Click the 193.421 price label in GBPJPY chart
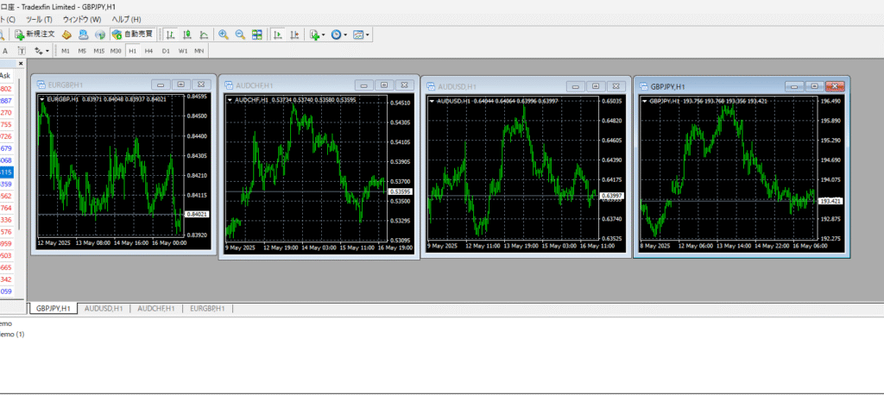The height and width of the screenshot is (395, 884). pyautogui.click(x=829, y=201)
